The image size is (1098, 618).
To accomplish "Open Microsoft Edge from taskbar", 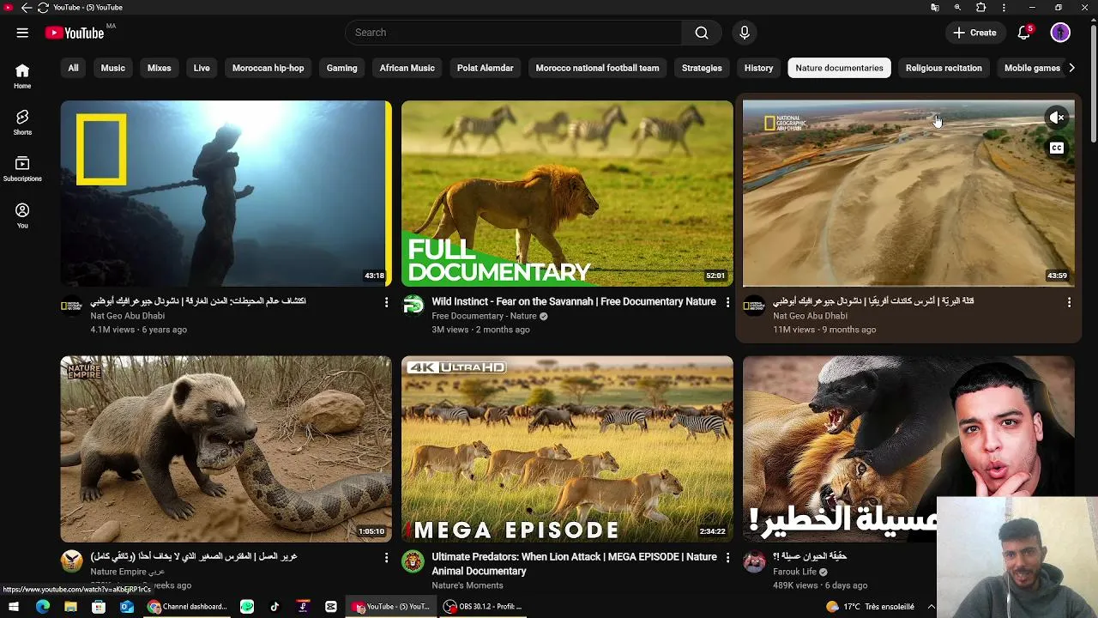I will pos(43,607).
